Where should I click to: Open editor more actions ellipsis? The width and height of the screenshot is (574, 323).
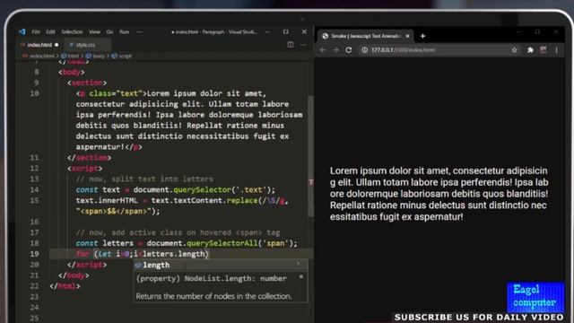[303, 45]
